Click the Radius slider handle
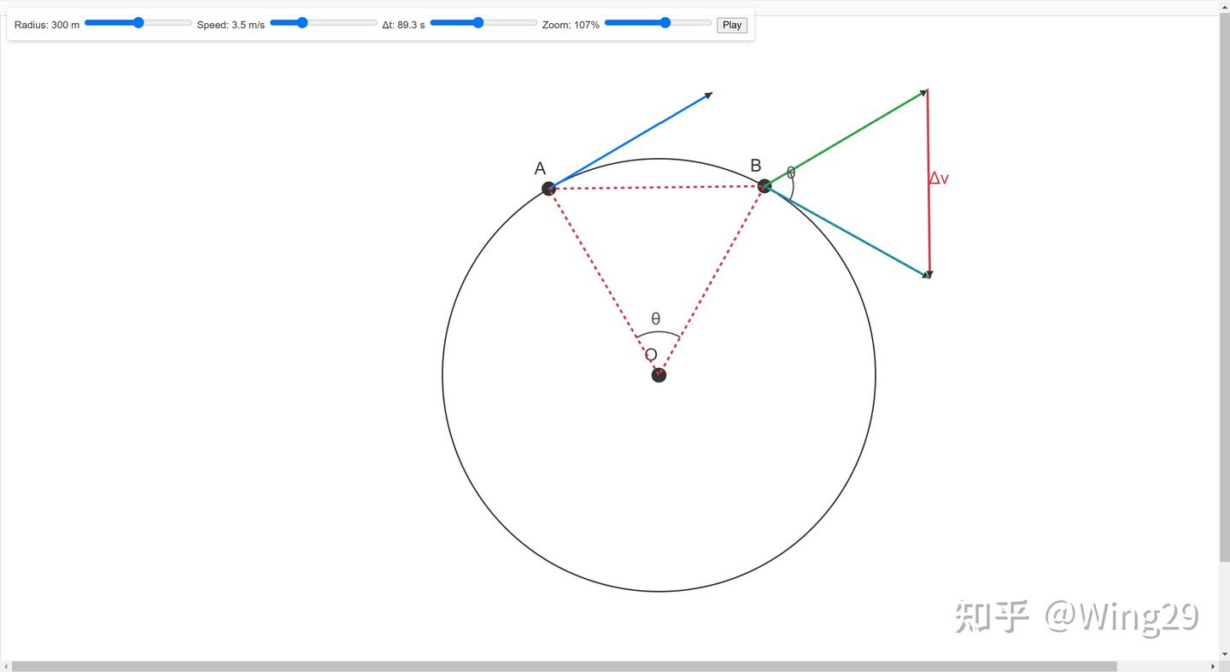Image resolution: width=1230 pixels, height=672 pixels. (138, 23)
